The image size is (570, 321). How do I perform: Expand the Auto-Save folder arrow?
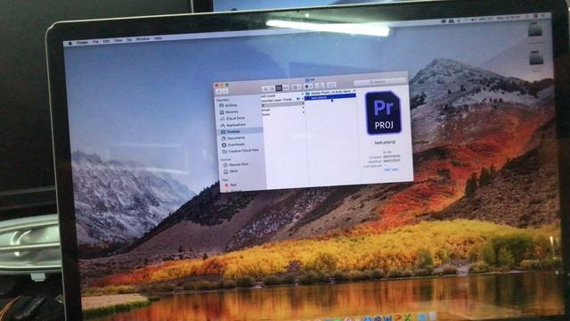[x=354, y=91]
